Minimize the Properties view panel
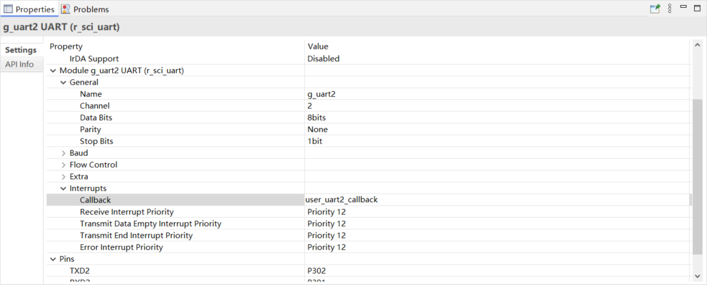Viewport: 707px width, 285px height. (x=683, y=7)
